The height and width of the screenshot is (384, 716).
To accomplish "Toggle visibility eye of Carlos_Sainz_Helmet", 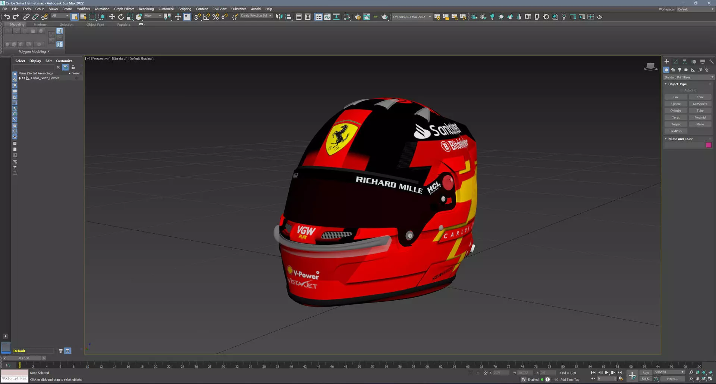I will coord(23,78).
